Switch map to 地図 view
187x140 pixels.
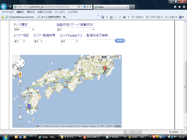point(104,57)
